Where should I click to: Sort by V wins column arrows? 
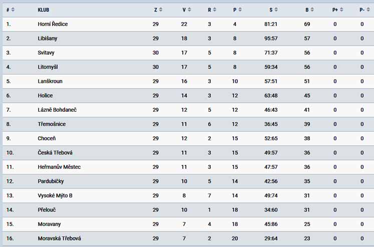tap(189, 10)
